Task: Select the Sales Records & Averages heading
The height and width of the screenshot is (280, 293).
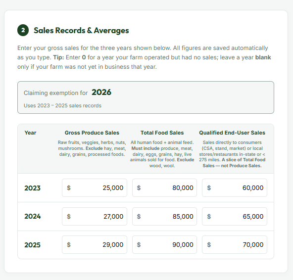Action: [81, 31]
